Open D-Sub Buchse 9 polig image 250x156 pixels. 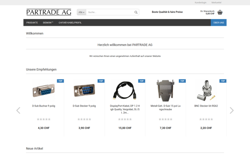(43, 90)
